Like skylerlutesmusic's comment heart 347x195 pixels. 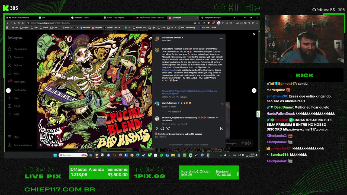click(x=223, y=103)
